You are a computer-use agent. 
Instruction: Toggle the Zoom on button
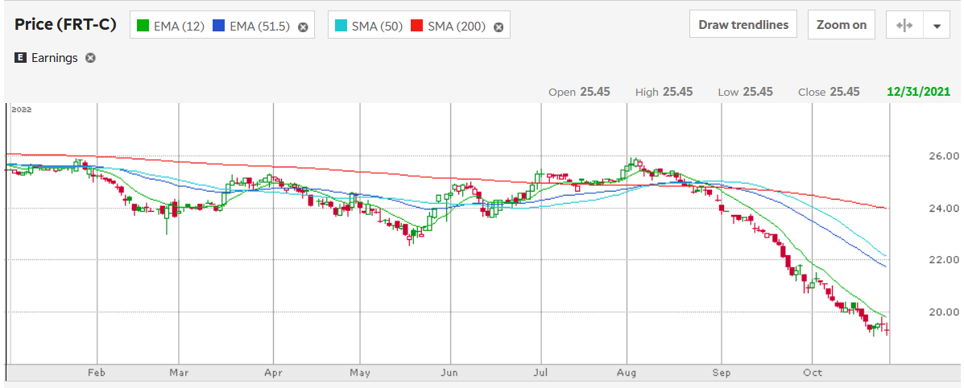841,25
